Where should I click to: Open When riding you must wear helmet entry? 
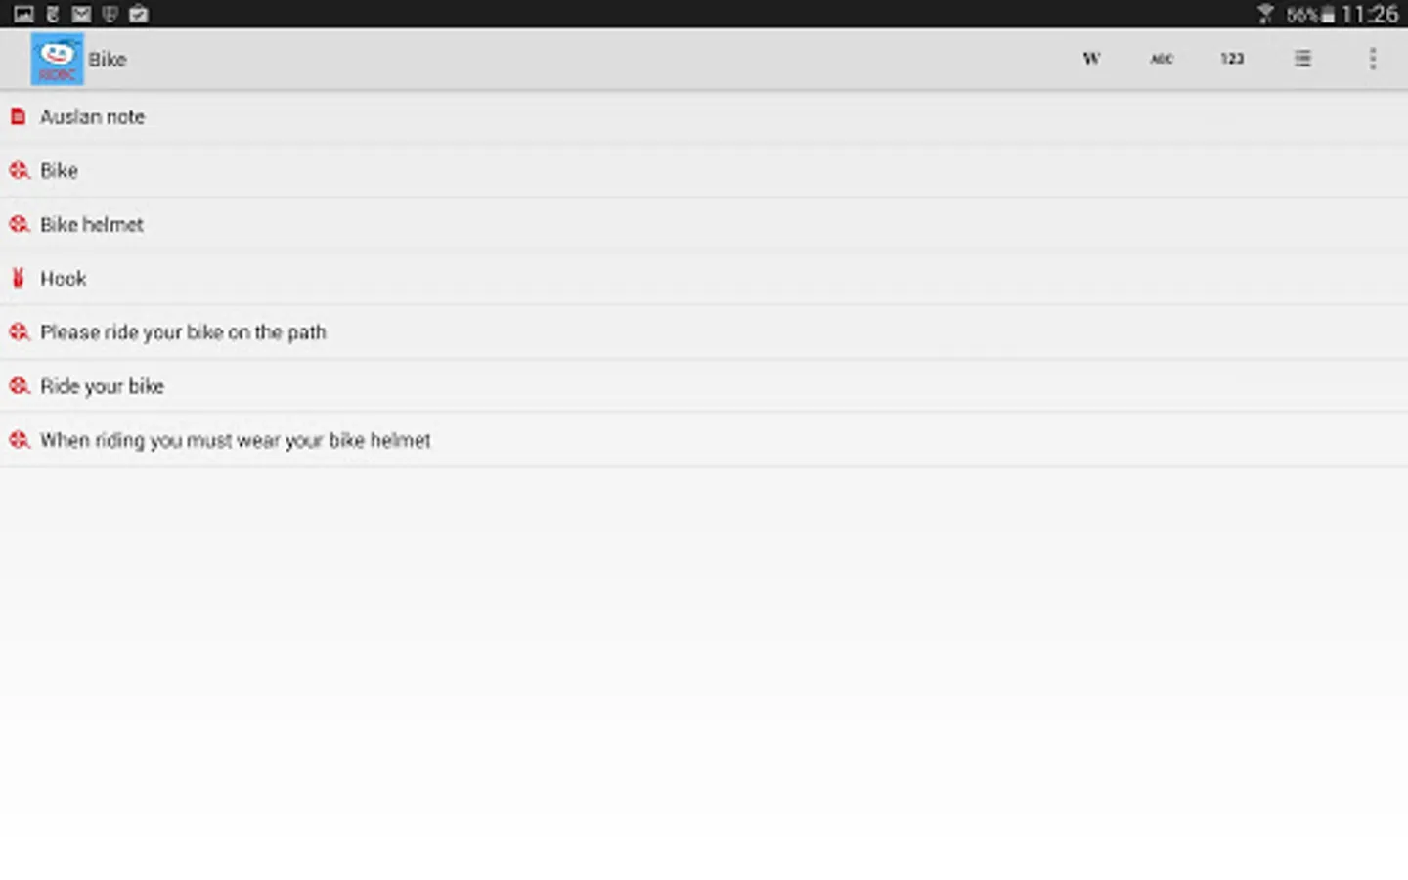[704, 440]
